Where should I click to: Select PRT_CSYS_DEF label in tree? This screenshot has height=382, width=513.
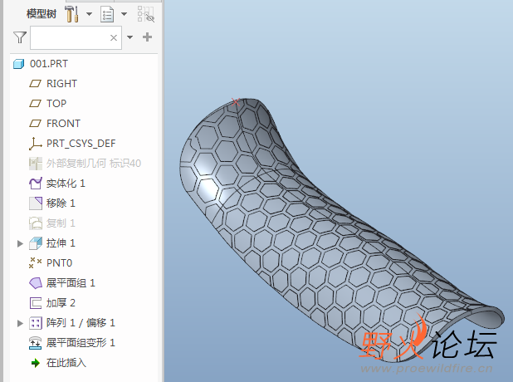point(81,144)
